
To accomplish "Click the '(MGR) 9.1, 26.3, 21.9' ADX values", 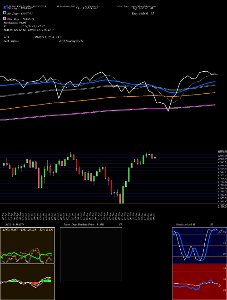I will point(47,37).
